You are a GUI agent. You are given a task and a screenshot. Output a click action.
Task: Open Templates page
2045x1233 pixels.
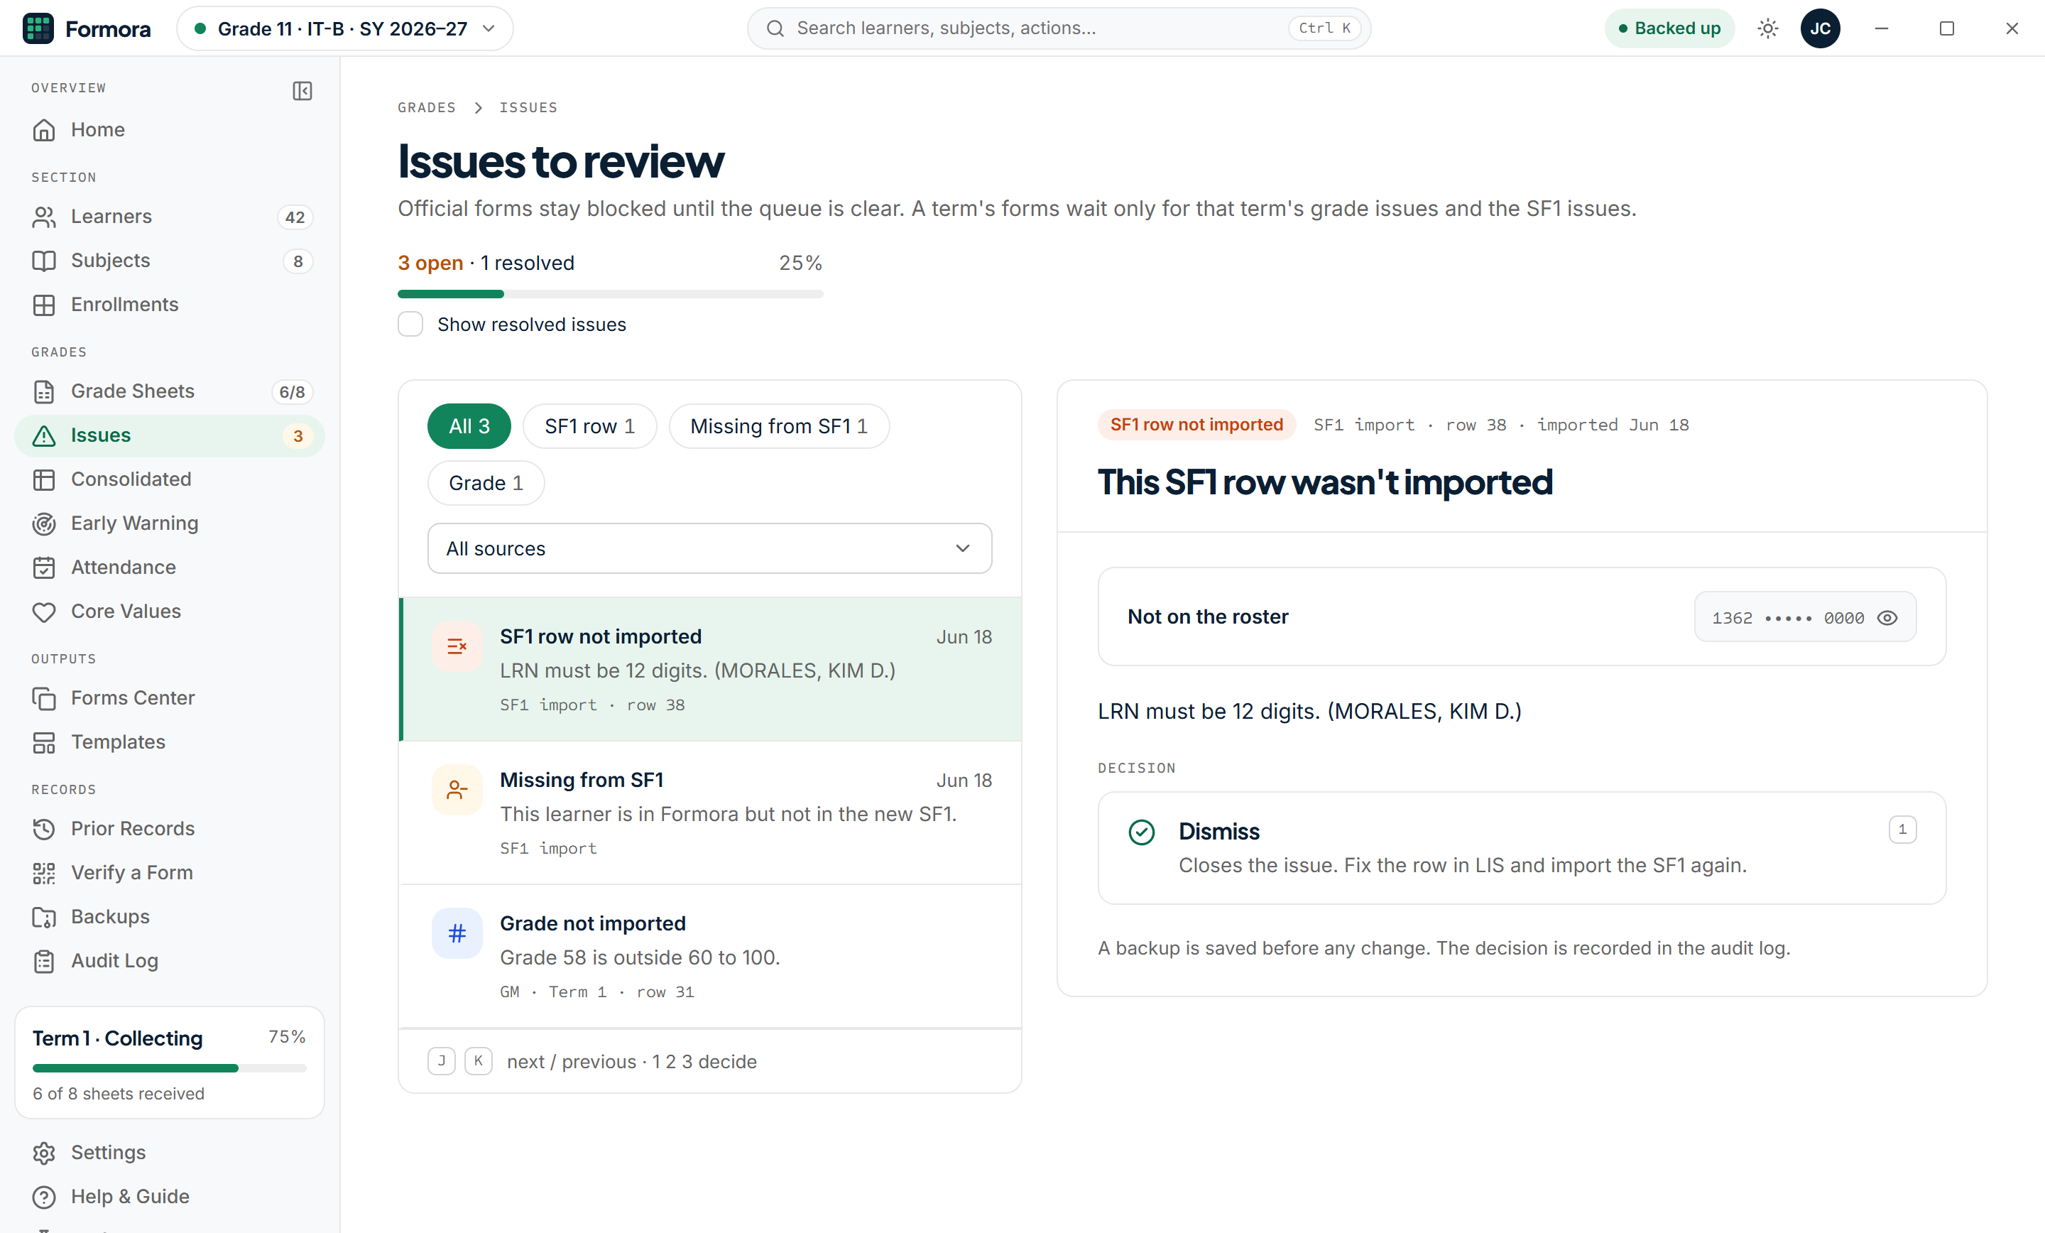(169, 742)
